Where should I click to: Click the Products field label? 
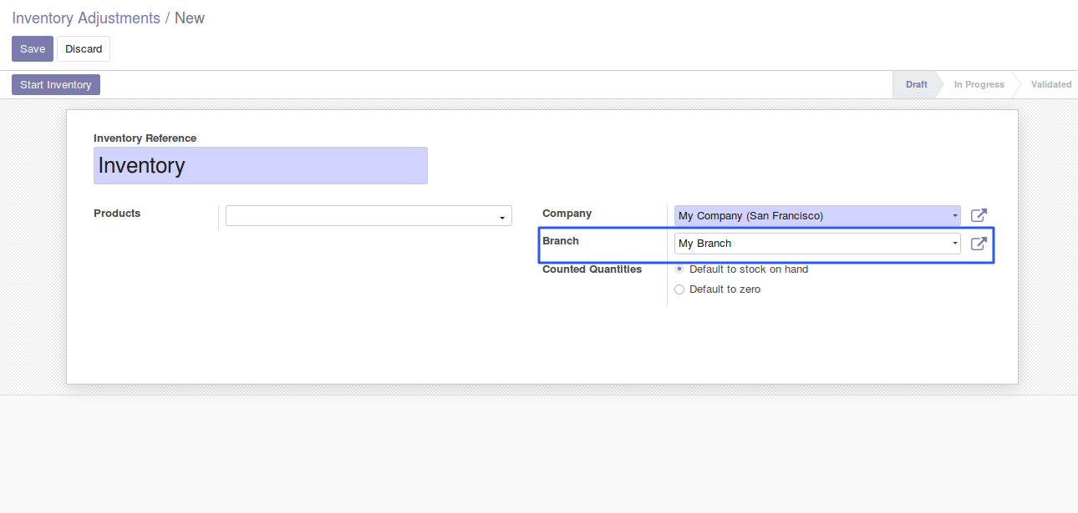coord(117,214)
